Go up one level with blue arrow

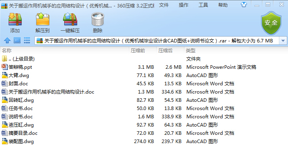pyautogui.click(x=7, y=40)
